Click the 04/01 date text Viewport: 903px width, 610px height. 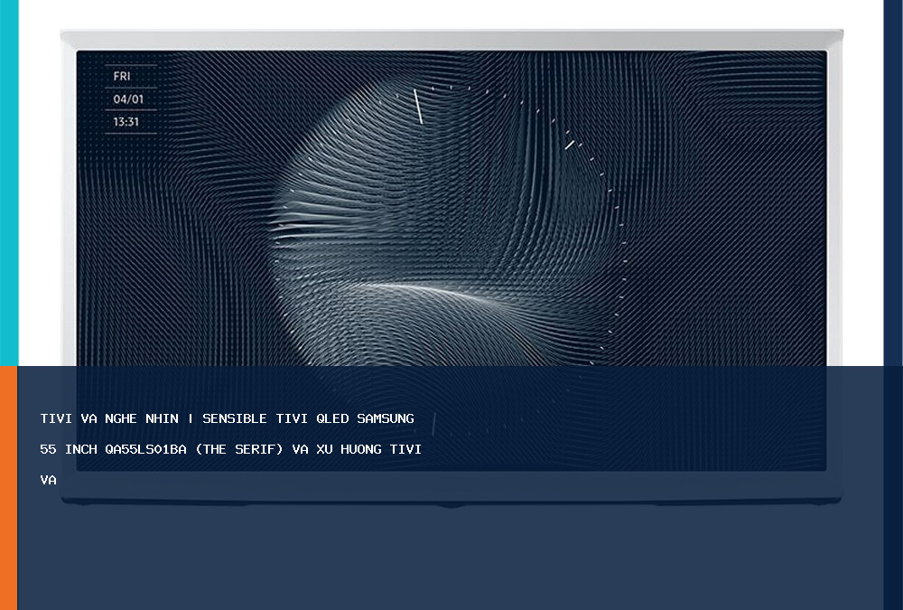pos(128,99)
